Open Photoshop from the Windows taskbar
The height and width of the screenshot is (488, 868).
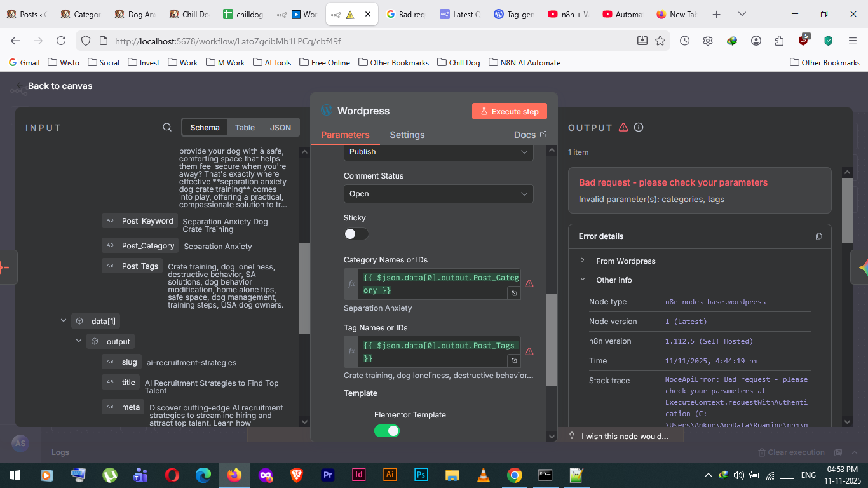click(x=421, y=475)
